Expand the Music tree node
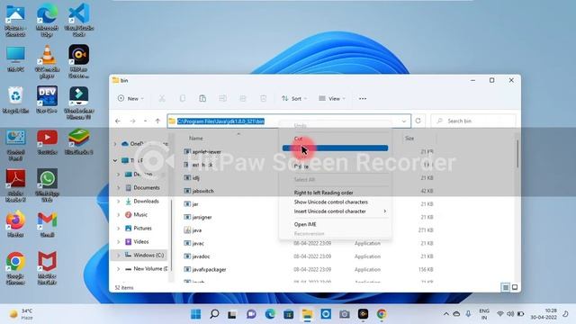The height and width of the screenshot is (324, 576). (118, 215)
